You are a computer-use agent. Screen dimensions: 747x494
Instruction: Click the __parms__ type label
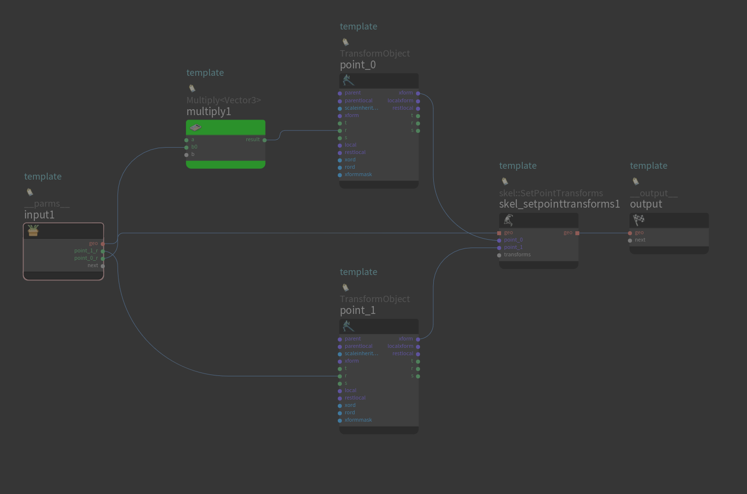pyautogui.click(x=47, y=204)
